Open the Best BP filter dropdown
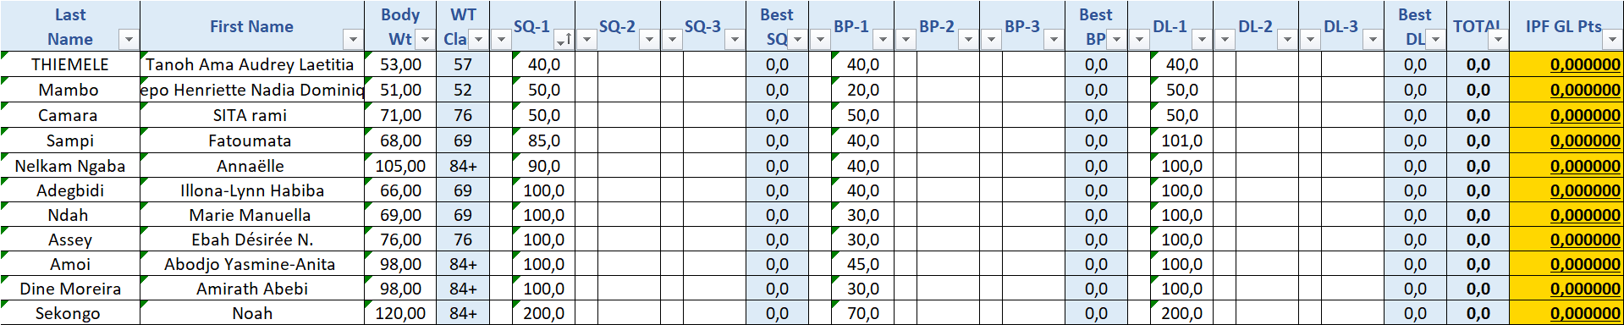 point(1116,40)
